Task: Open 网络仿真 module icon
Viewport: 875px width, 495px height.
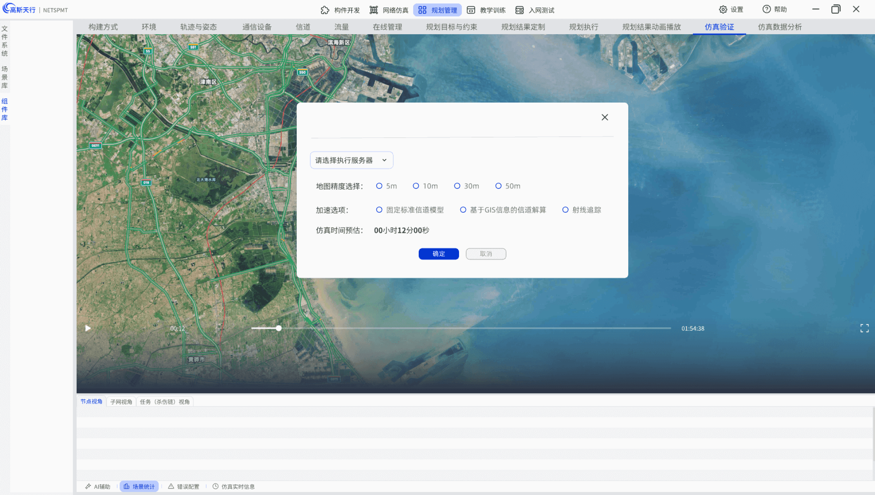Action: [x=374, y=10]
